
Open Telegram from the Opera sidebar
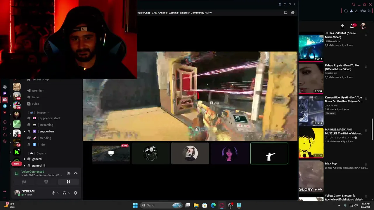pyautogui.click(x=5, y=106)
